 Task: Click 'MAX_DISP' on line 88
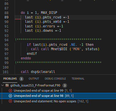49,13
